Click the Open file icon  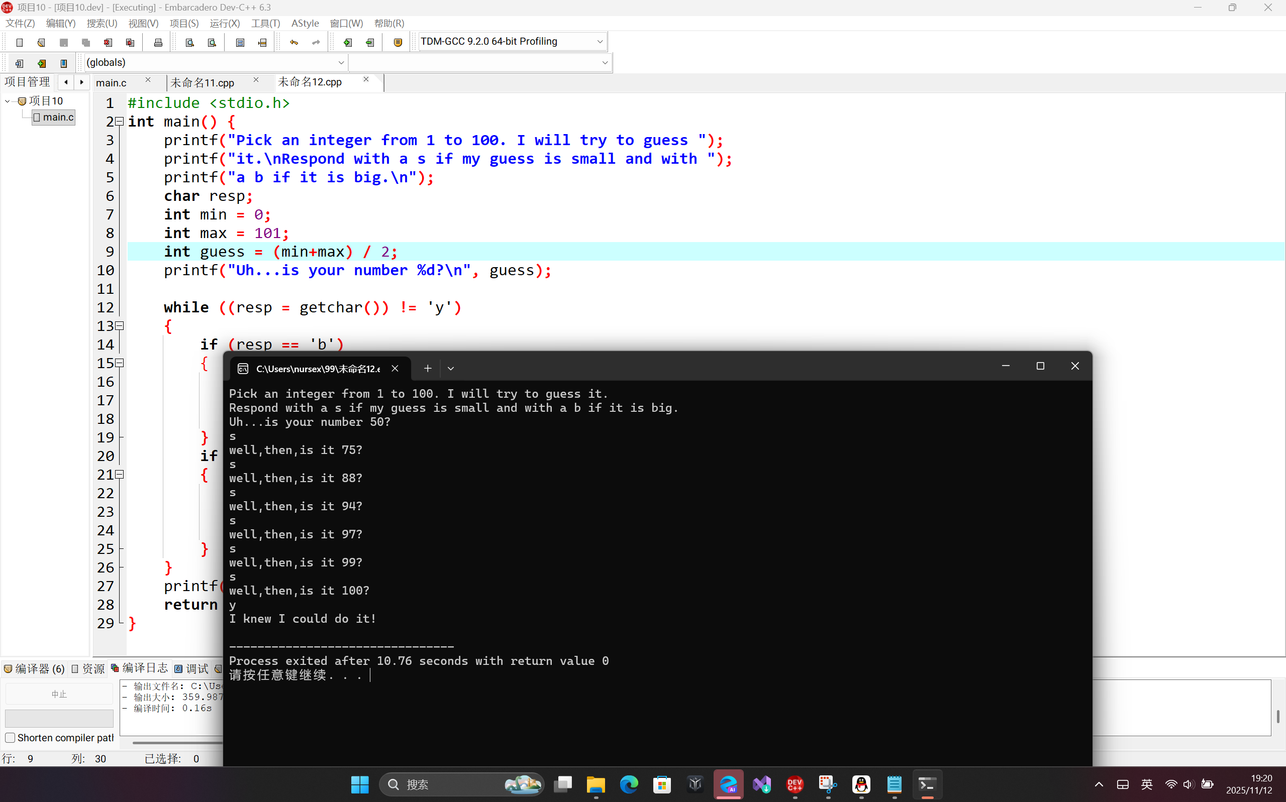coord(41,42)
